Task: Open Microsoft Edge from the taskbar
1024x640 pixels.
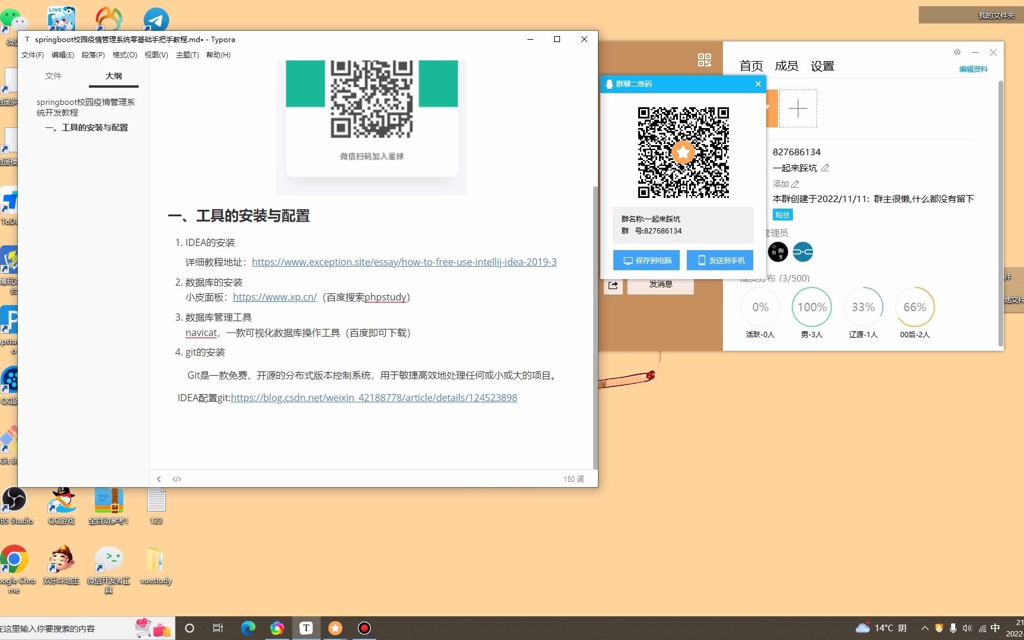Action: click(x=248, y=628)
